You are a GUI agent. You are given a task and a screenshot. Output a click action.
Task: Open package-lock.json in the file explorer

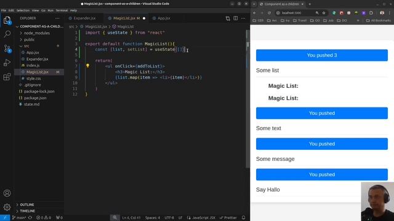point(39,91)
